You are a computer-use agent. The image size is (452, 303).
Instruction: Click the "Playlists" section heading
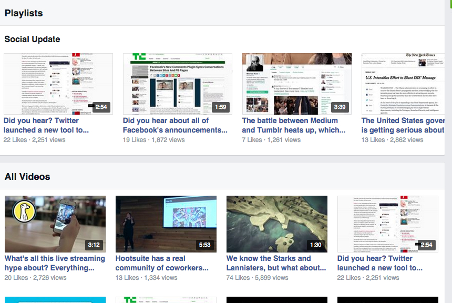tap(24, 13)
